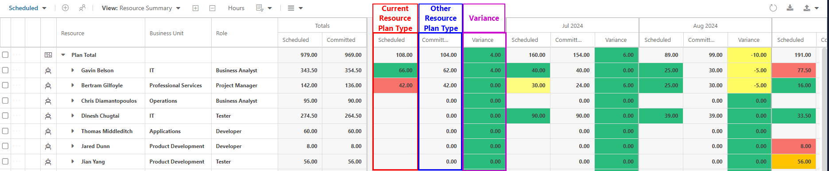This screenshot has width=829, height=171.
Task: Expand the Gavin Belson row
Action: [x=73, y=71]
